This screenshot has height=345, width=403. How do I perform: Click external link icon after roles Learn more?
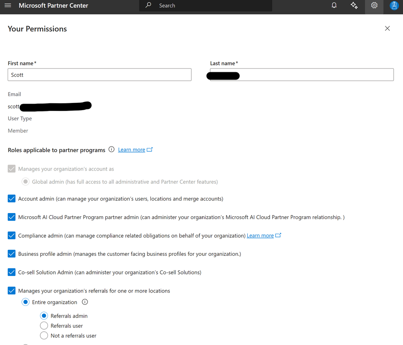[150, 149]
